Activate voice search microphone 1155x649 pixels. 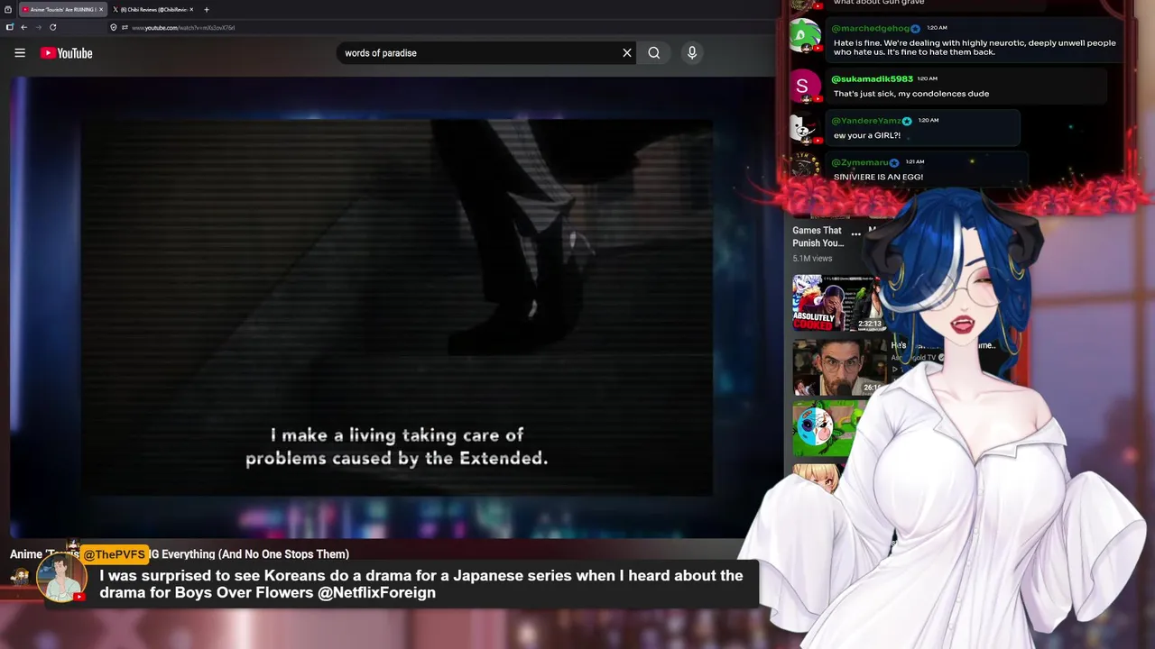coord(692,53)
